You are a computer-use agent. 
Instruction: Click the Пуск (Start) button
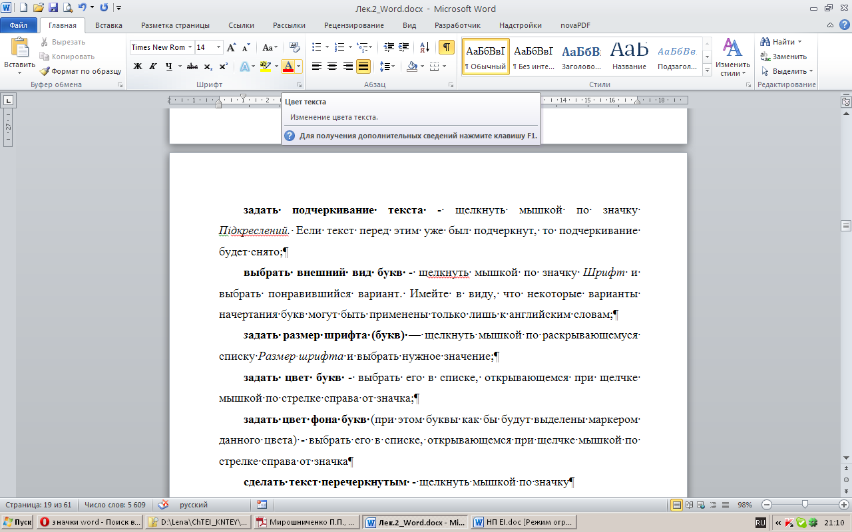tap(17, 522)
